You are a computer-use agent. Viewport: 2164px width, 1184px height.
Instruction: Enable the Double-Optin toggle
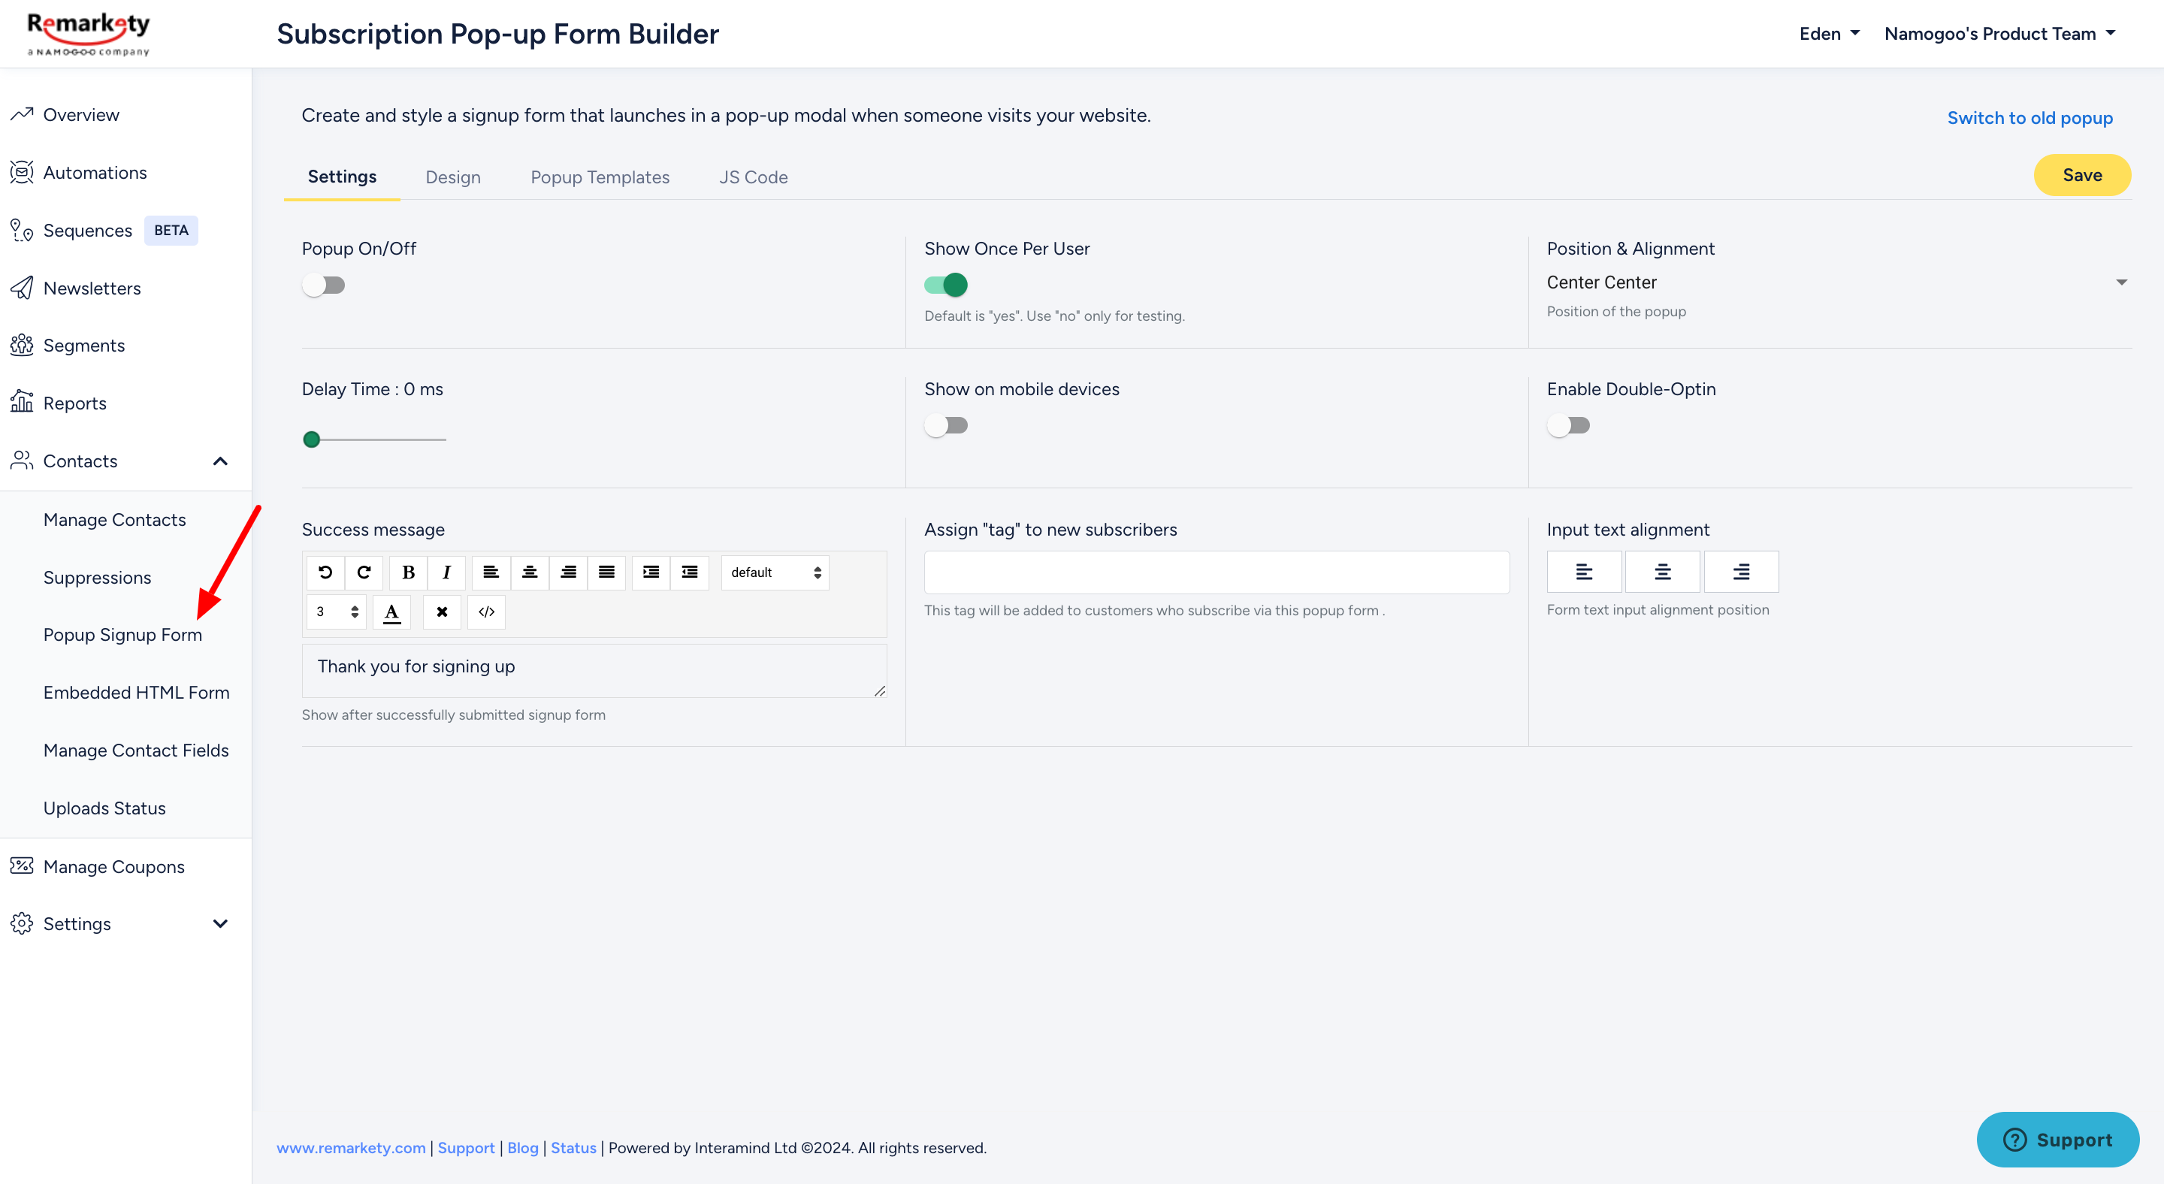[1568, 426]
